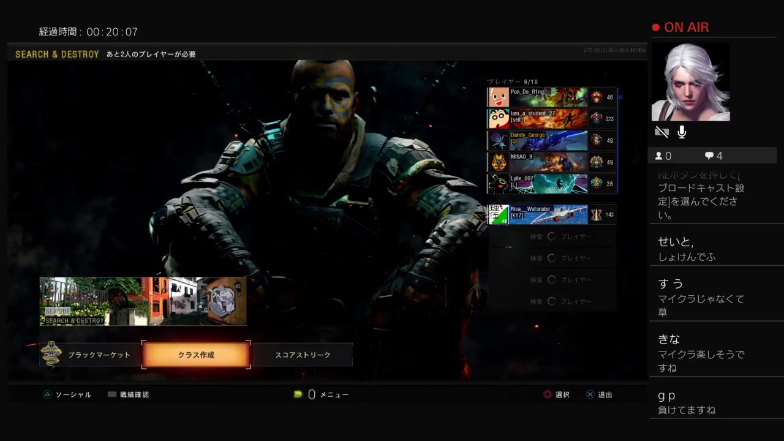Select player Dandy_George's calling card
Viewport: 784px width, 441px height.
549,140
